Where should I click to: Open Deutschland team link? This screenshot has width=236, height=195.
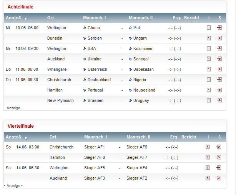pos(99,80)
